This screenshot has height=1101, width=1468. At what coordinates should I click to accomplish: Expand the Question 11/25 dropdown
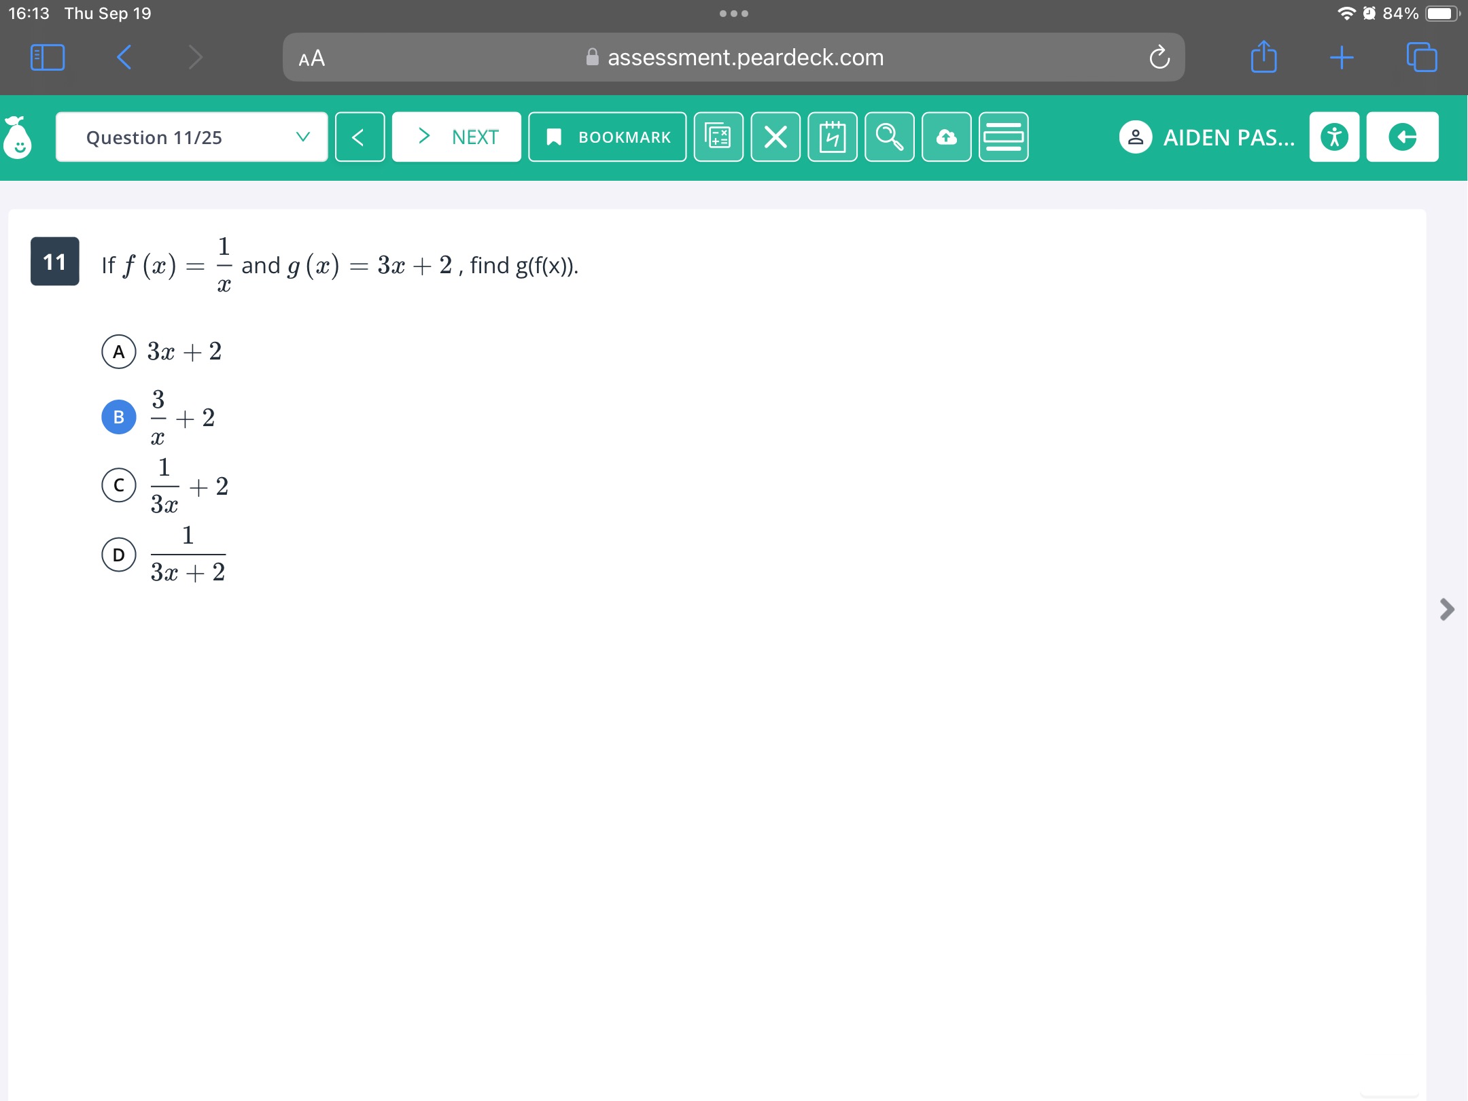click(x=192, y=137)
